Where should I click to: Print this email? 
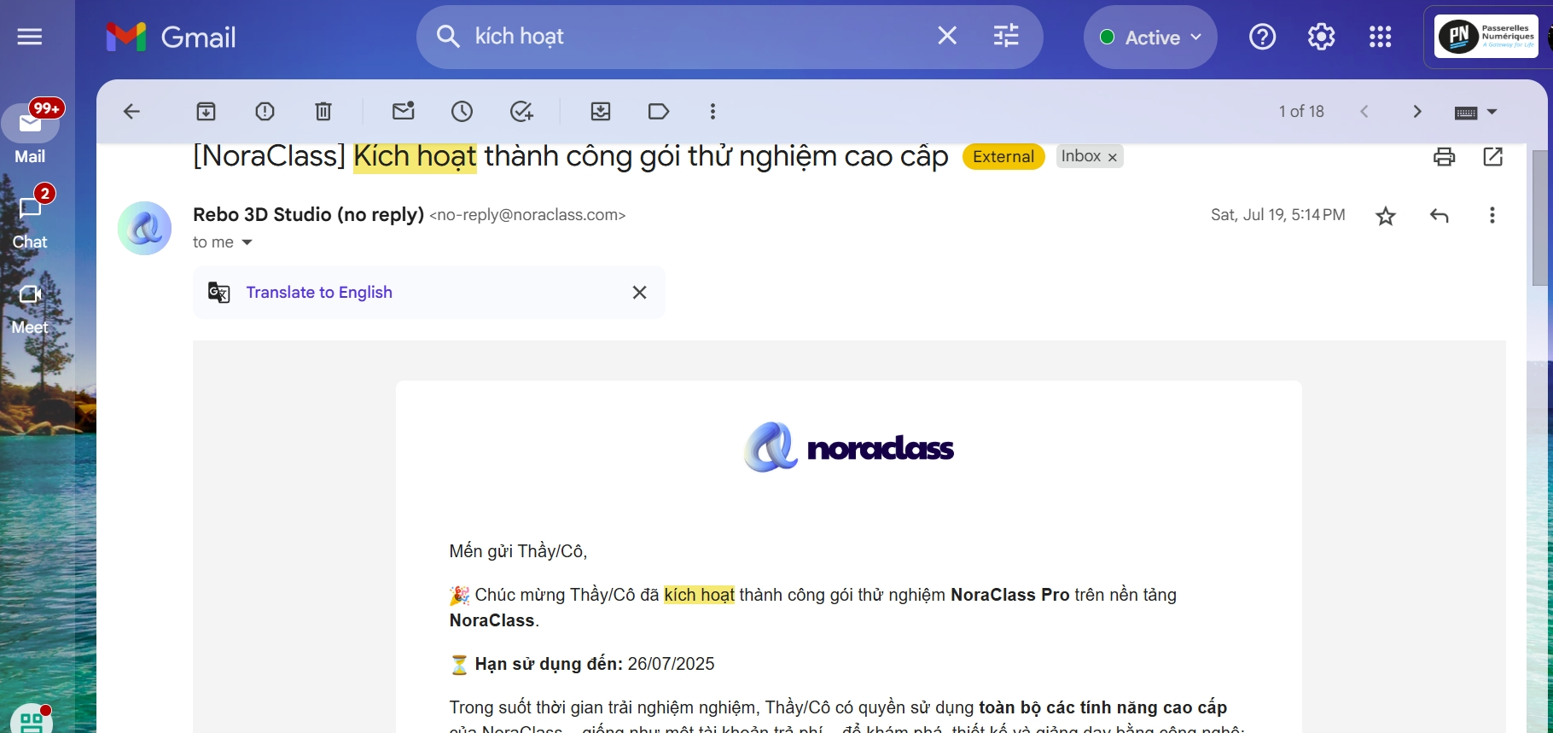pyautogui.click(x=1444, y=157)
